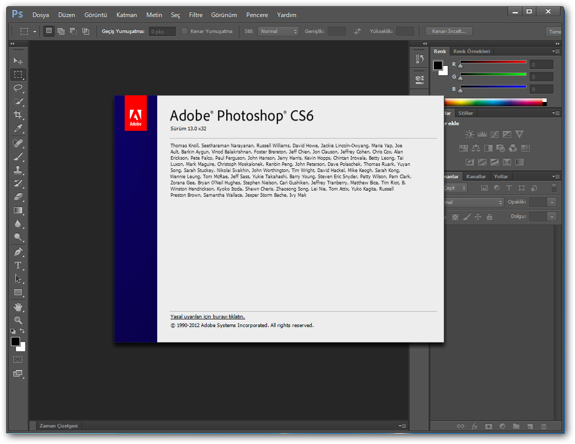Viewport: 575px width, 444px height.
Task: Select the Gradient tool
Action: point(18,211)
